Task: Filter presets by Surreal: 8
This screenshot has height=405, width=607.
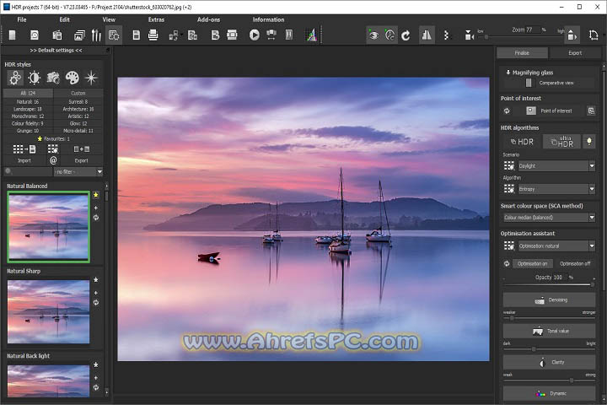Action: click(78, 101)
